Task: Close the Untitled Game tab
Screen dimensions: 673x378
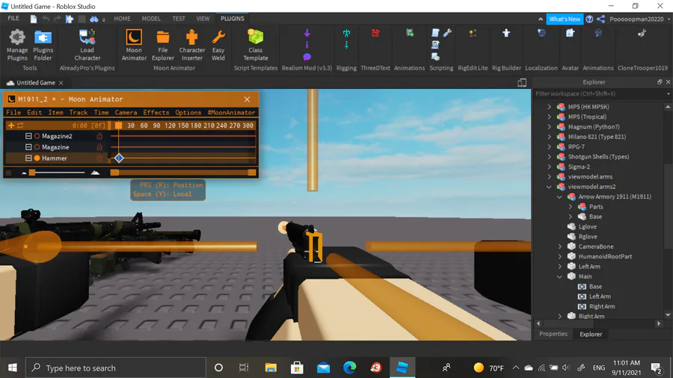Action: click(61, 83)
